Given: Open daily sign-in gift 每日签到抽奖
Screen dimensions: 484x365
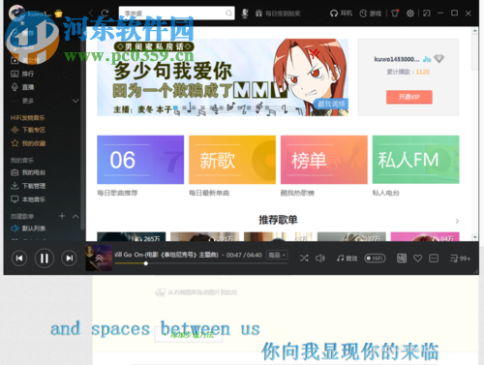Looking at the screenshot, I should (278, 14).
